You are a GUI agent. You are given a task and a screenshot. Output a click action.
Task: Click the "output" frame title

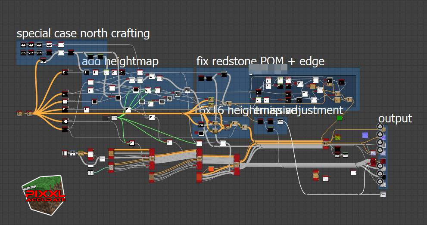(x=395, y=119)
